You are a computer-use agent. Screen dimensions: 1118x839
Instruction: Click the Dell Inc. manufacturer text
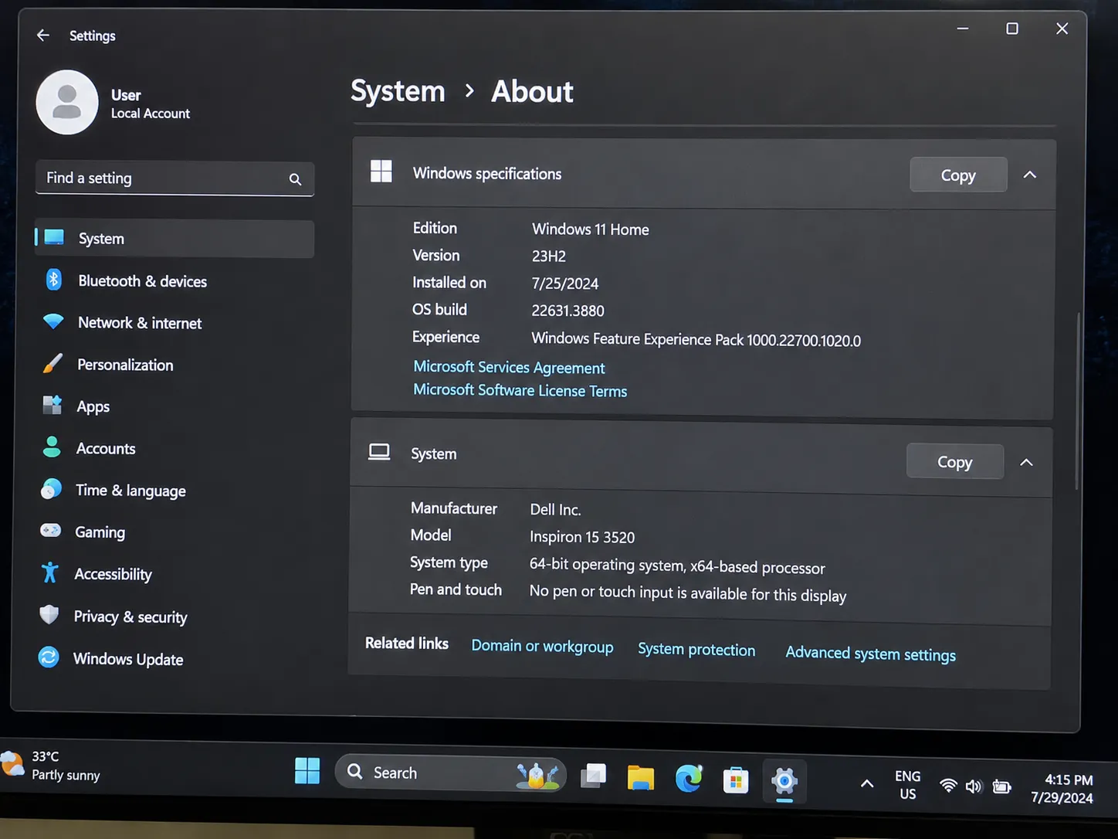pyautogui.click(x=555, y=510)
